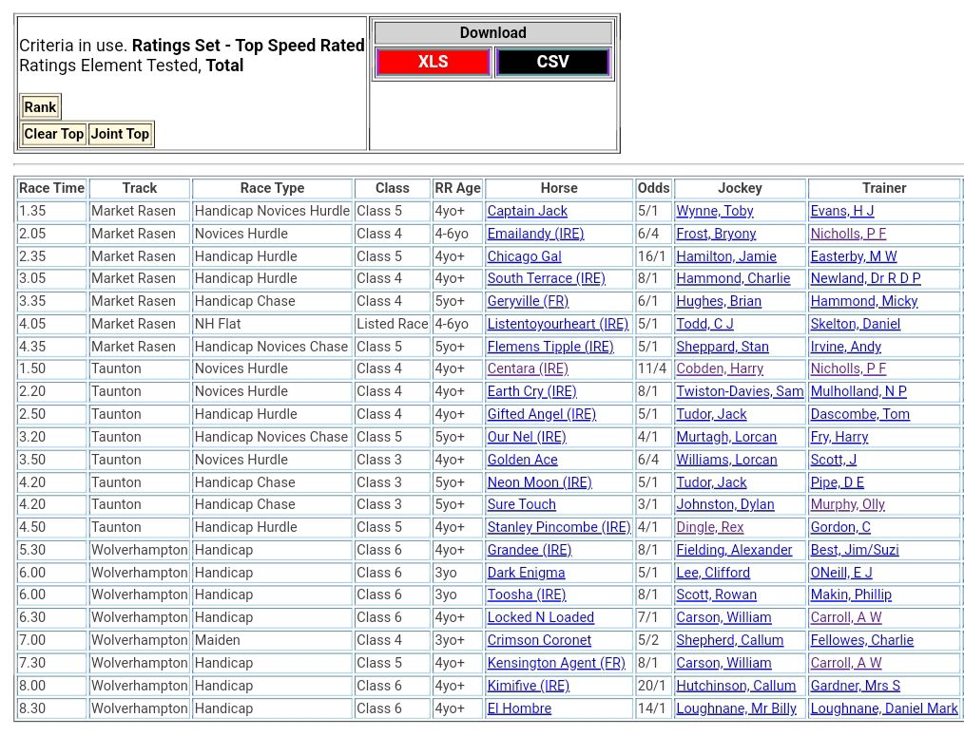Select horse Stanley Pincombe (IRE)

click(x=558, y=527)
